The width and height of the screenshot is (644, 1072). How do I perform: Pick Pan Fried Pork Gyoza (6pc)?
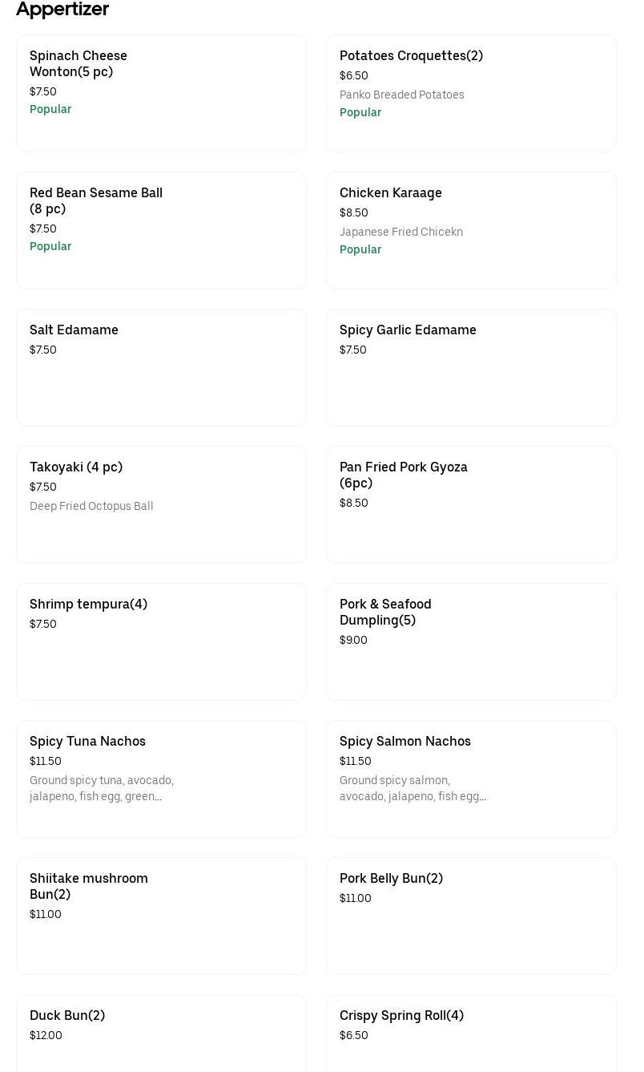(471, 504)
